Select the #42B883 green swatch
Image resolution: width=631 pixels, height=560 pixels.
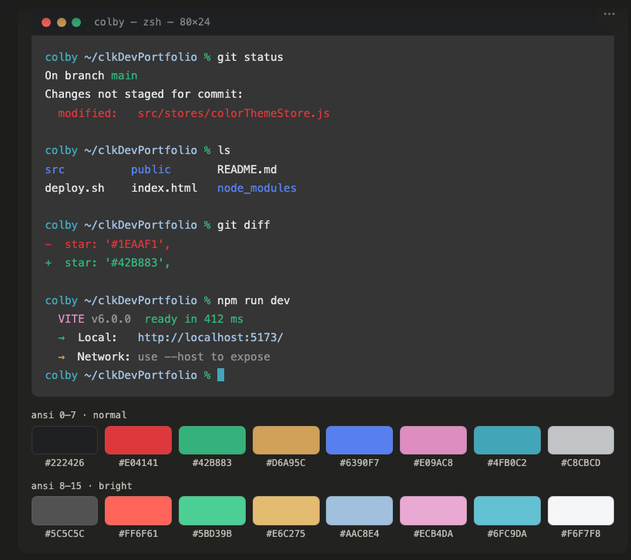point(212,440)
